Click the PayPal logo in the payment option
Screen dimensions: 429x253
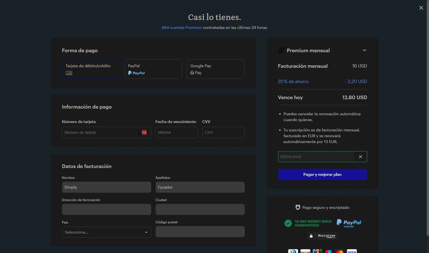point(136,73)
